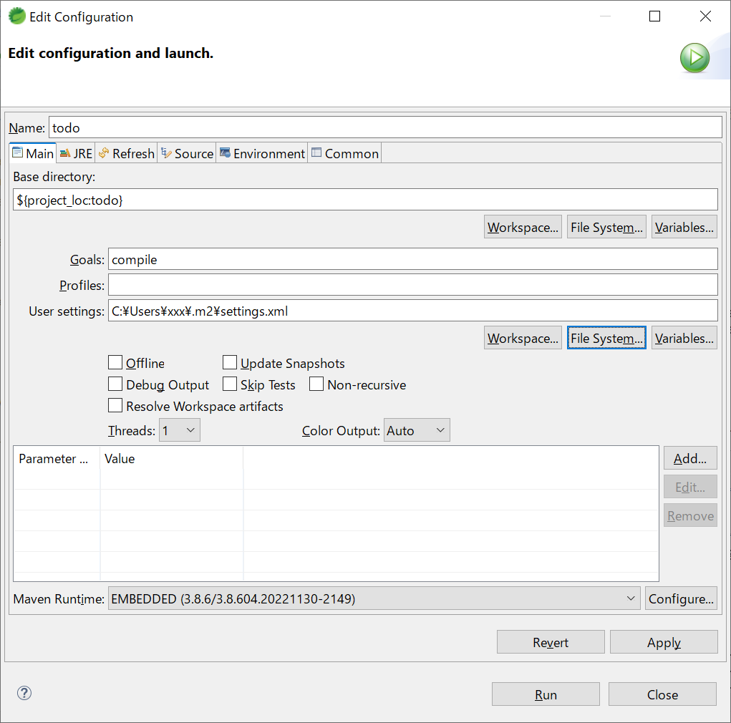
Task: Expand the Maven Runtime dropdown
Action: coord(373,598)
